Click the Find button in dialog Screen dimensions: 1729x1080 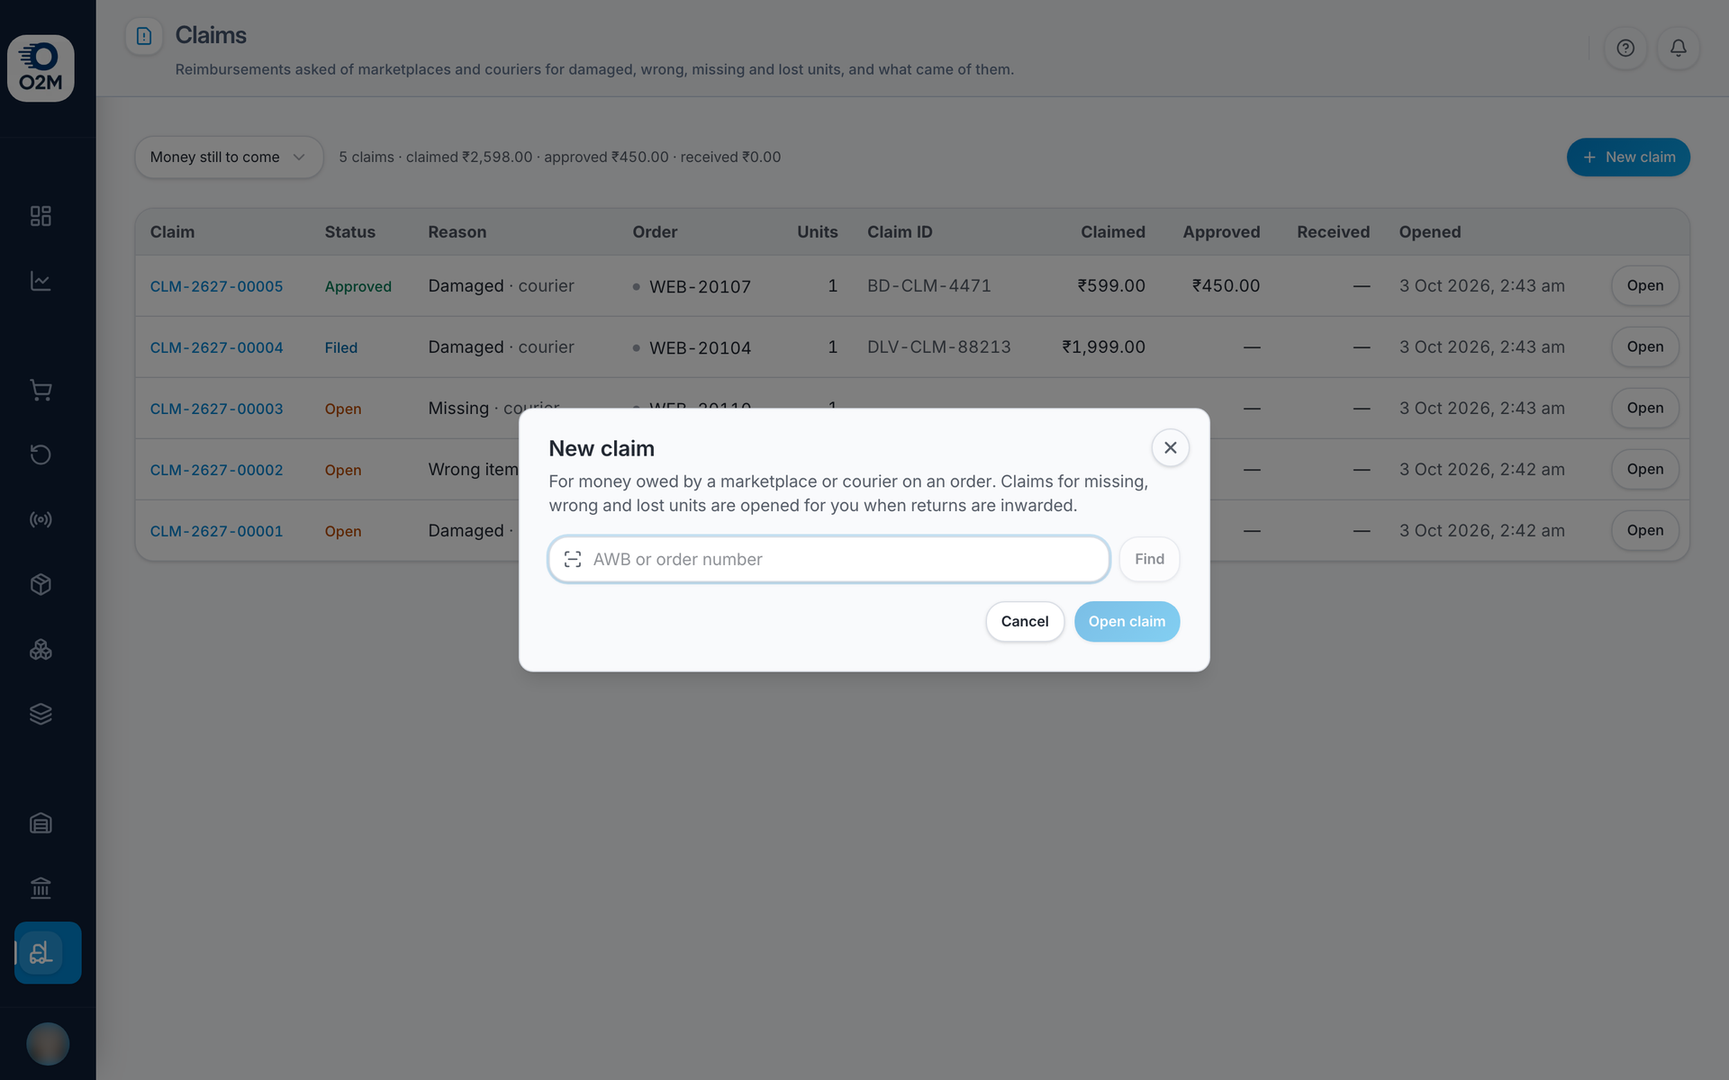point(1149,559)
